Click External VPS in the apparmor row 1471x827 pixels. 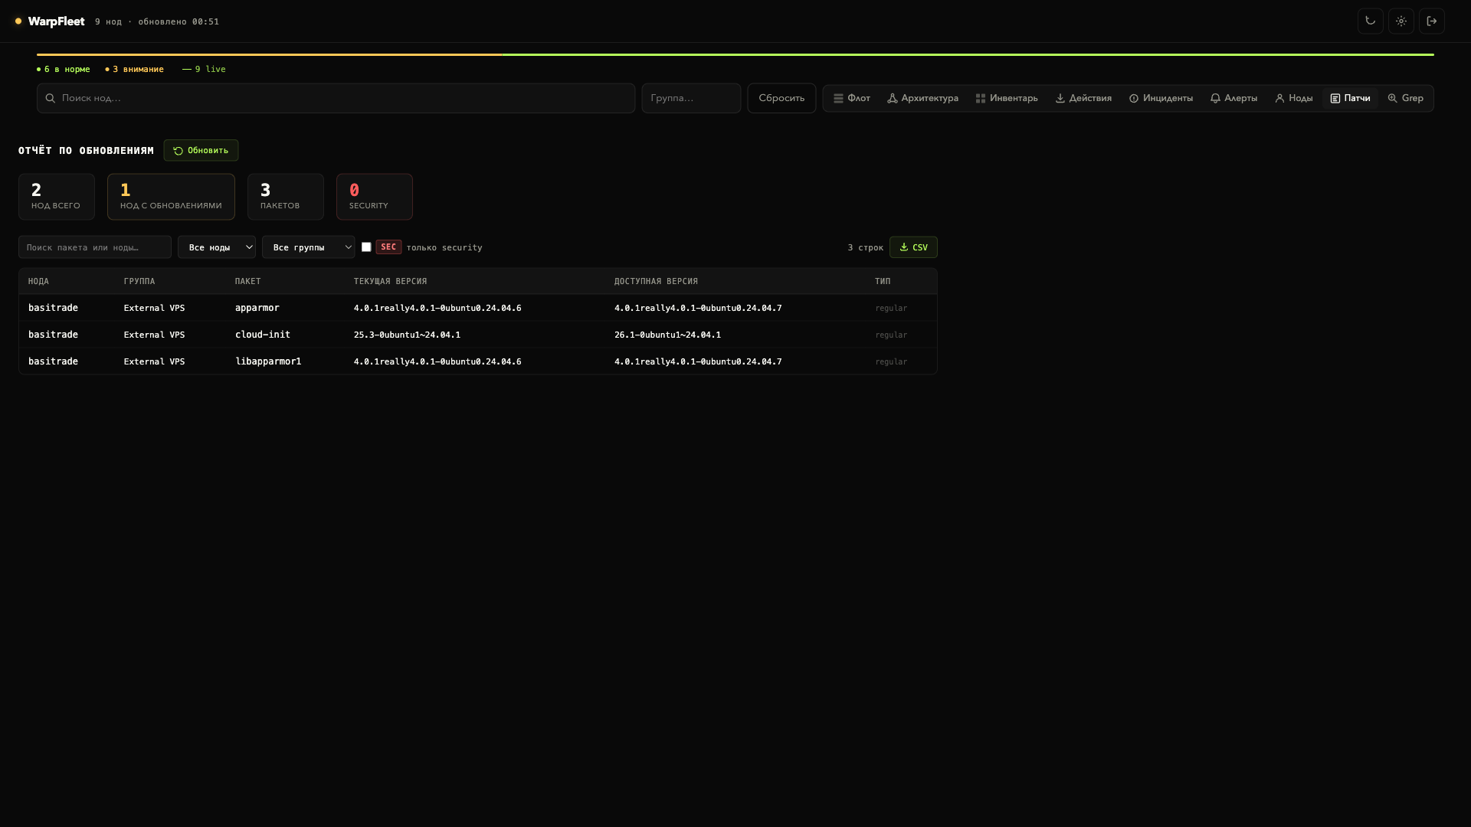(154, 308)
